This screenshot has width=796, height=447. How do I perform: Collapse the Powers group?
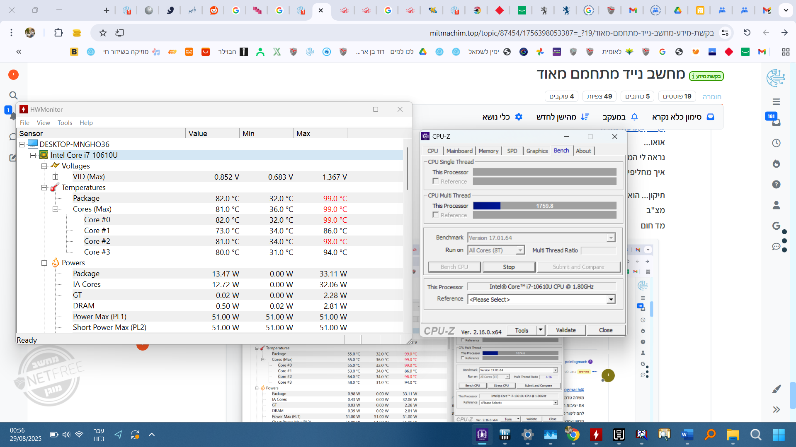coord(44,263)
